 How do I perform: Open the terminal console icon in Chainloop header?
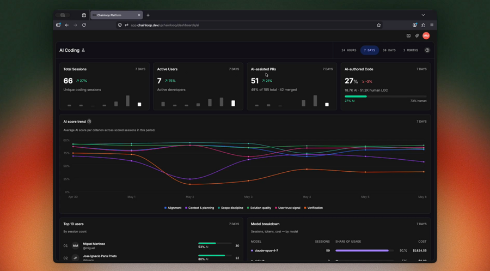[408, 35]
